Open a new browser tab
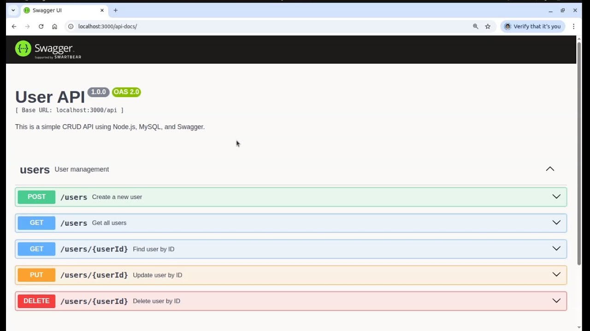This screenshot has width=590, height=331. click(116, 10)
